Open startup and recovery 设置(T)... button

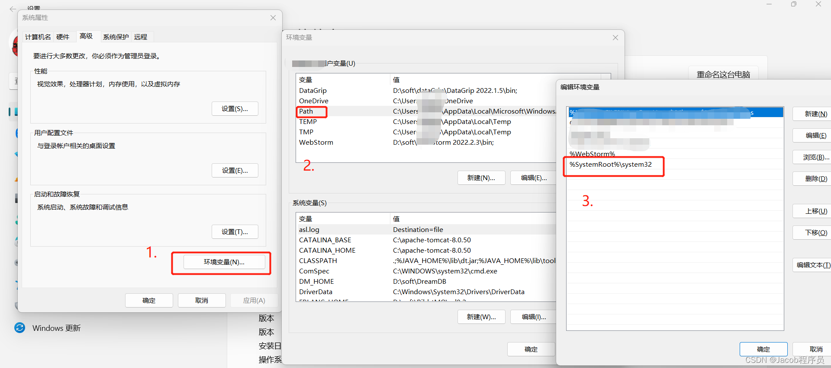pos(235,232)
